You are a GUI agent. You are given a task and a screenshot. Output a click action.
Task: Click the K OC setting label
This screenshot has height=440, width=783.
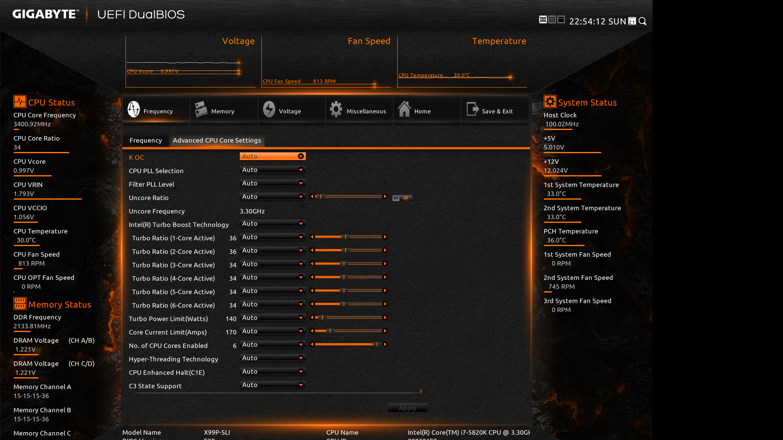(137, 157)
